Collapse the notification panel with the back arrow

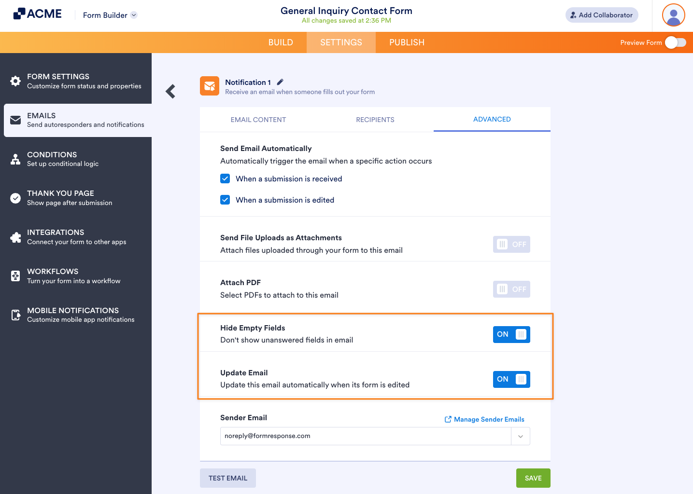[x=170, y=91]
